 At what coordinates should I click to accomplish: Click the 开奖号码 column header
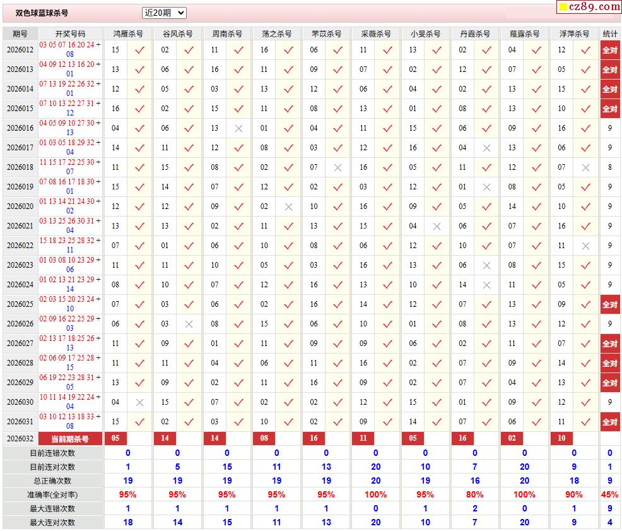point(70,33)
